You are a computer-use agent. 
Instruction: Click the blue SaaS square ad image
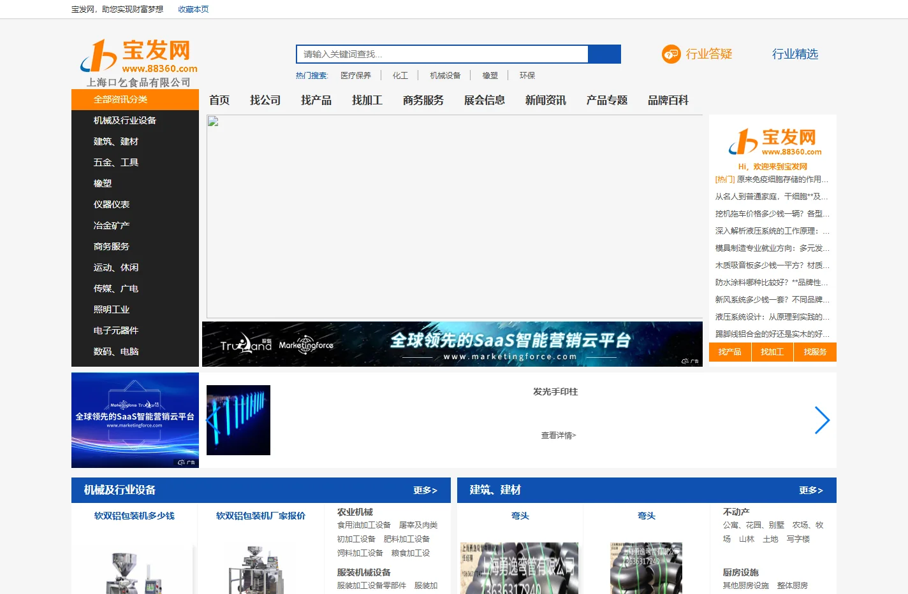coord(135,420)
